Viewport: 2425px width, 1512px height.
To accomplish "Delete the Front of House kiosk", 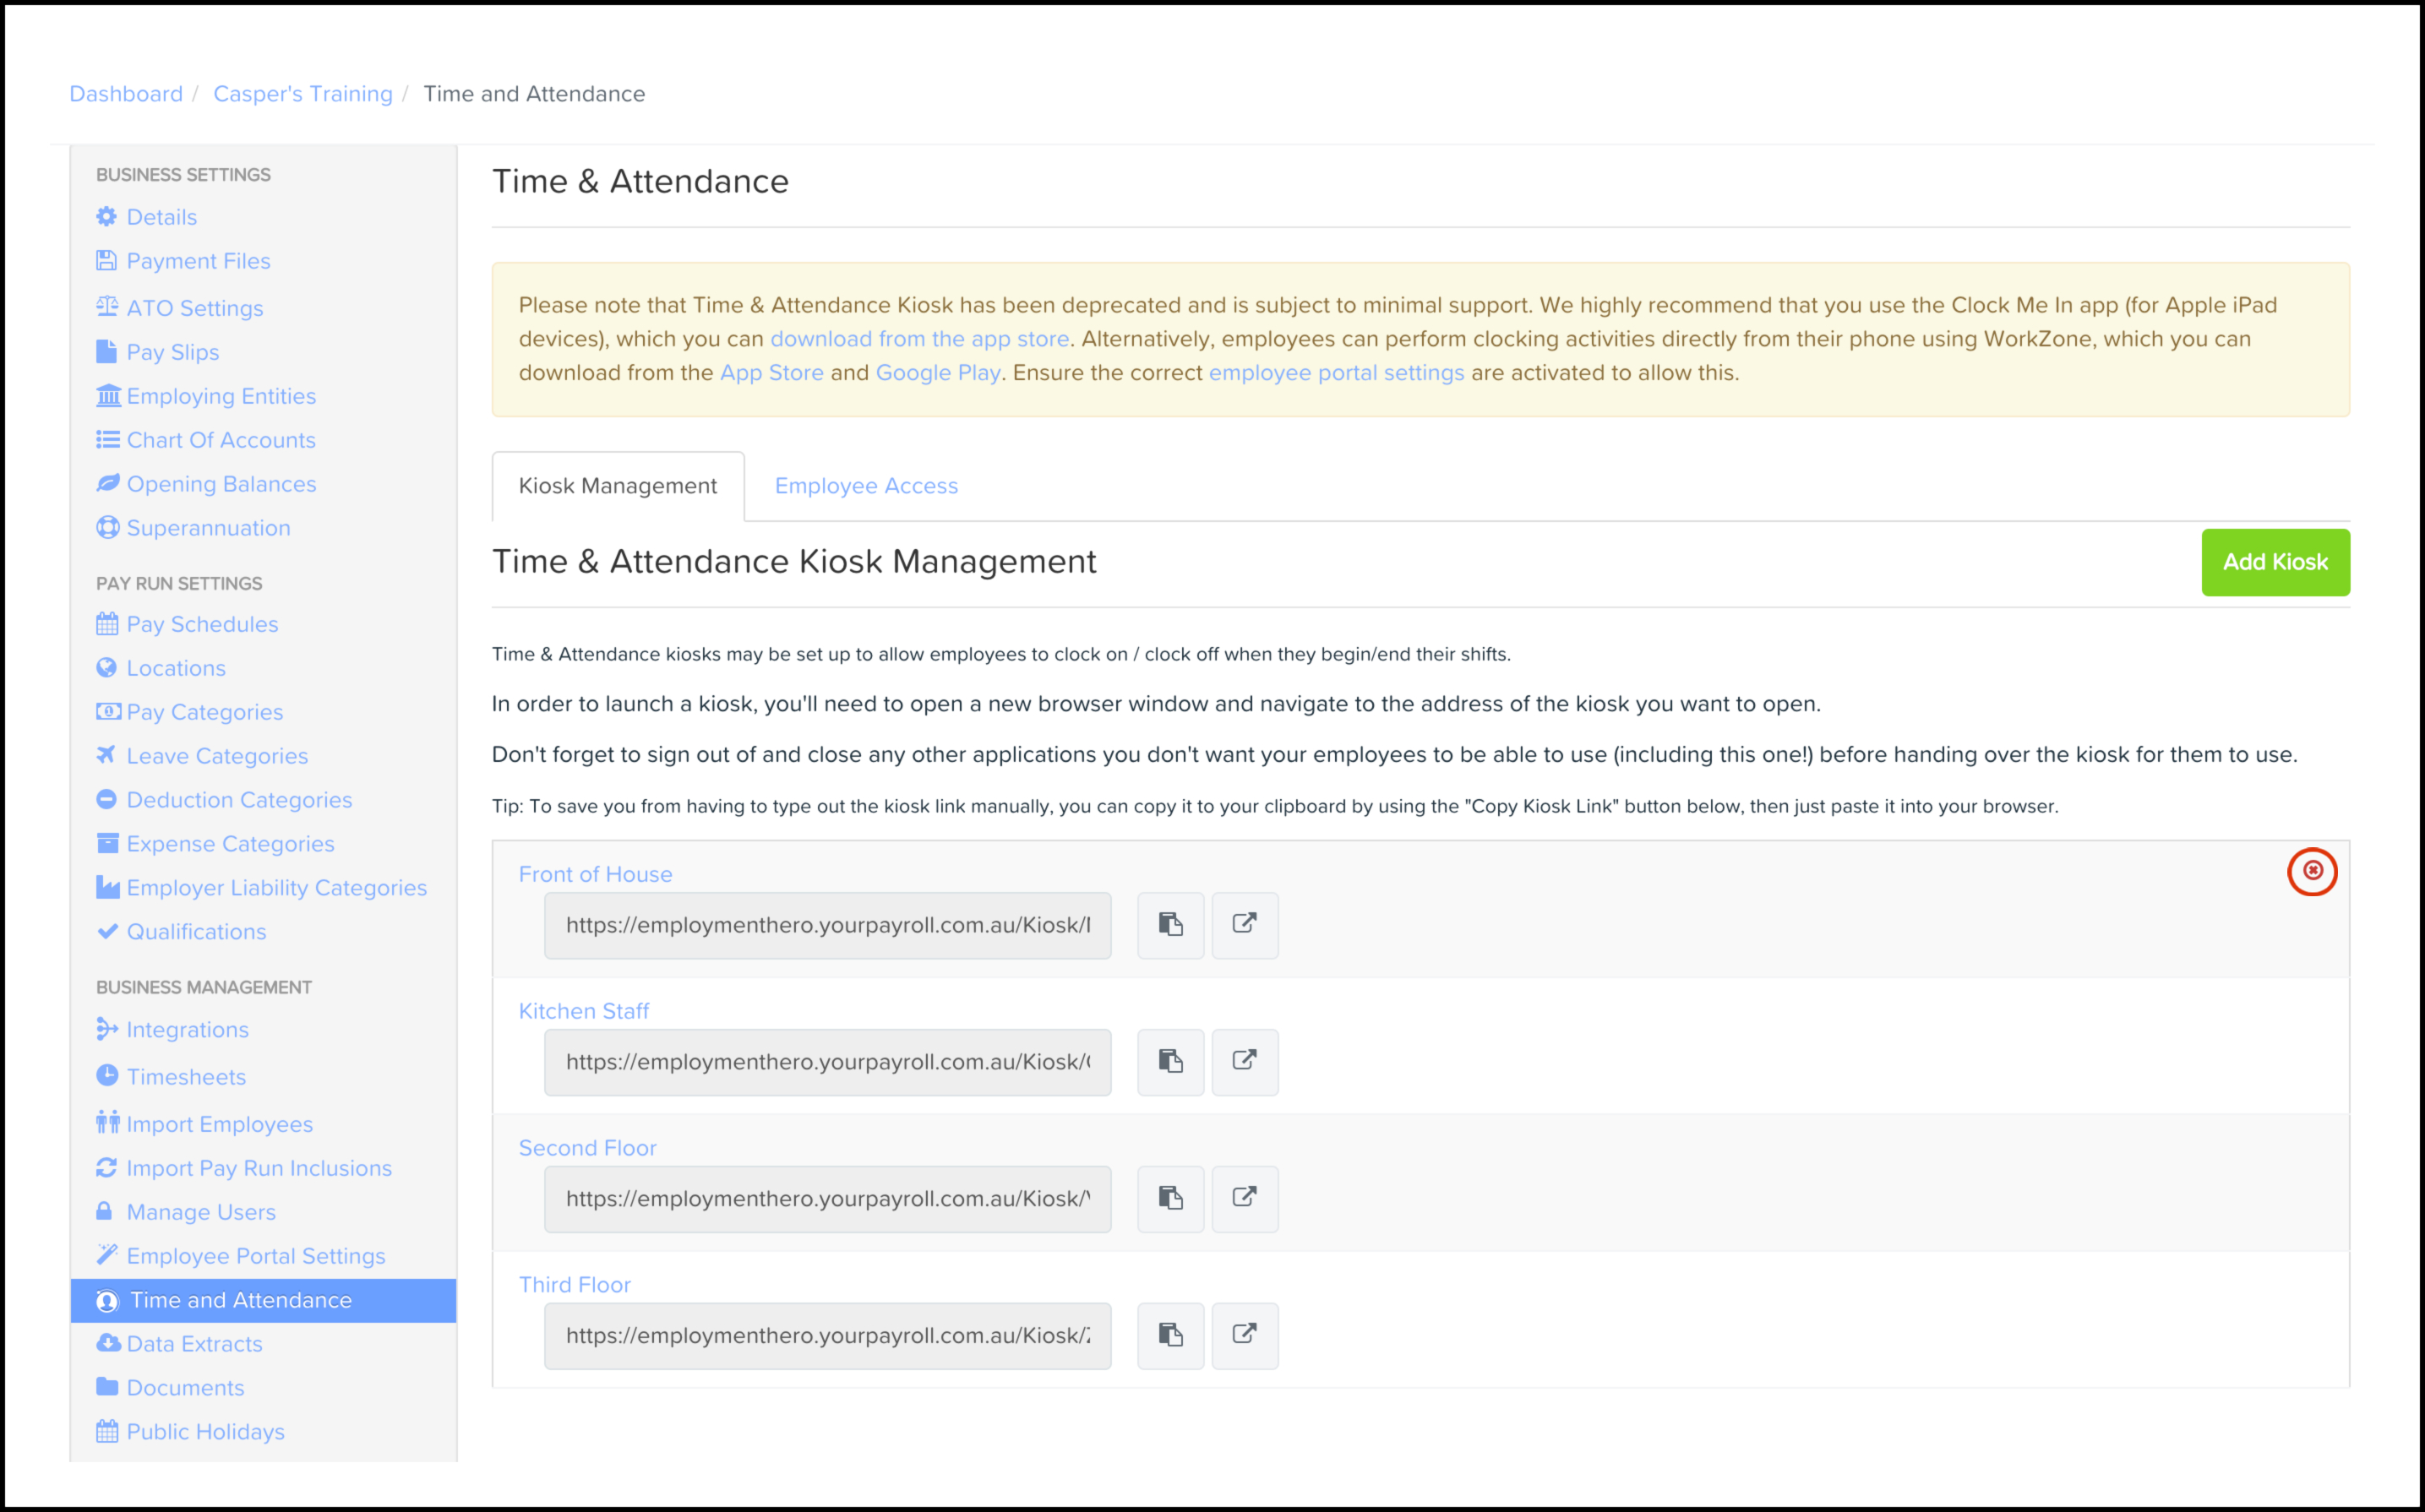I will pyautogui.click(x=2312, y=871).
